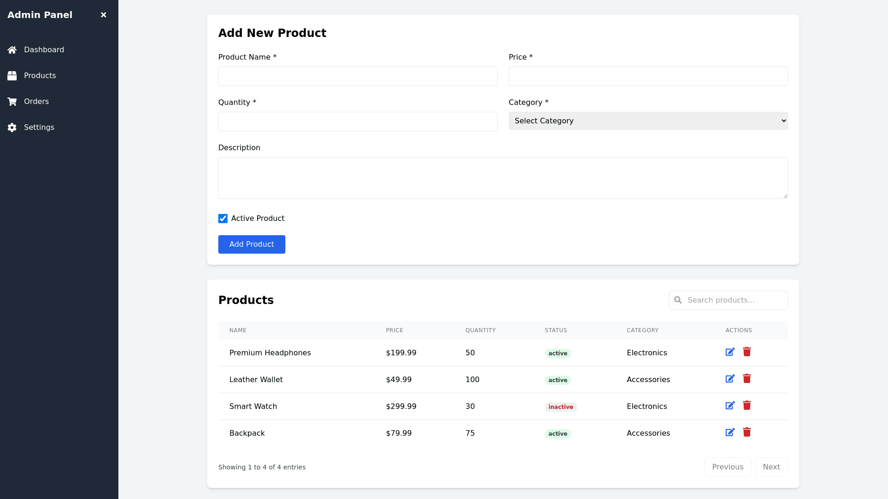
Task: Click into the Product Name field
Action: pyautogui.click(x=358, y=76)
